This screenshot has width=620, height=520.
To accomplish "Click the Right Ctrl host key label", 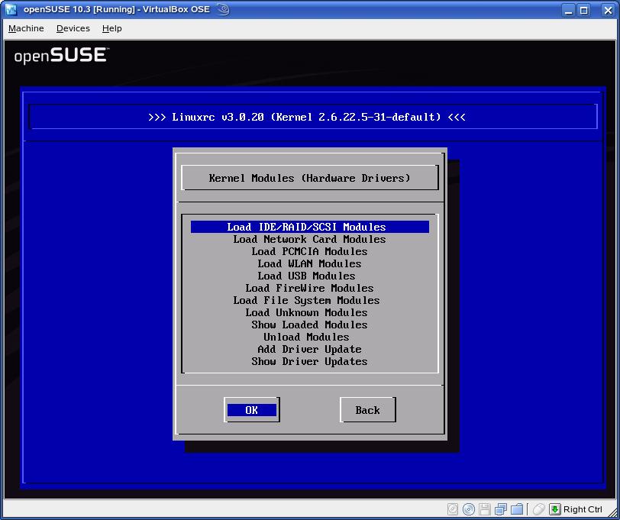I will [x=583, y=509].
